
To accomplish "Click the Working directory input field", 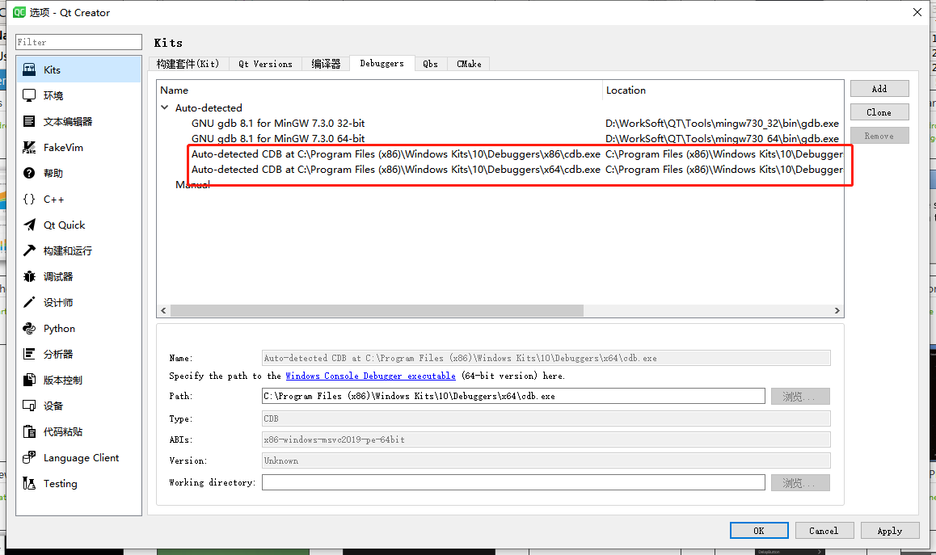I will pos(513,483).
